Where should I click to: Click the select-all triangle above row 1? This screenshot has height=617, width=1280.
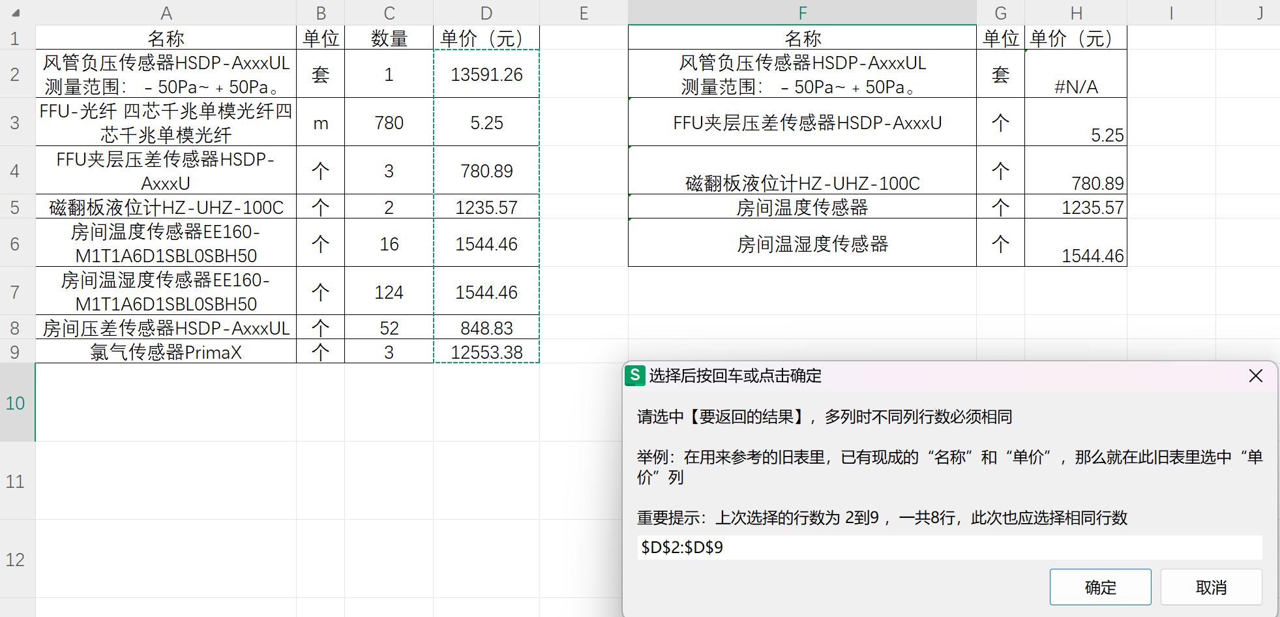16,12
